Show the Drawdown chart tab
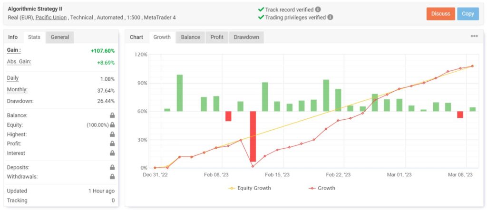This screenshot has width=487, height=210. (246, 37)
